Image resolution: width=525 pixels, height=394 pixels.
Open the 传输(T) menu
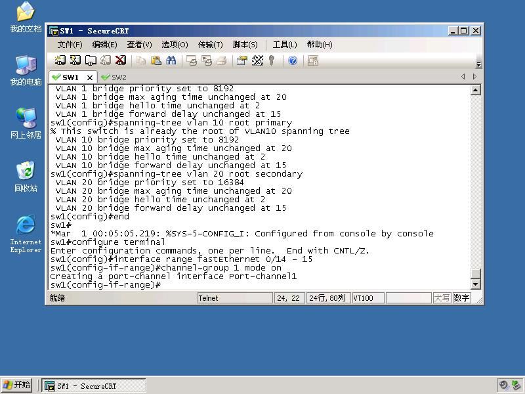click(210, 45)
